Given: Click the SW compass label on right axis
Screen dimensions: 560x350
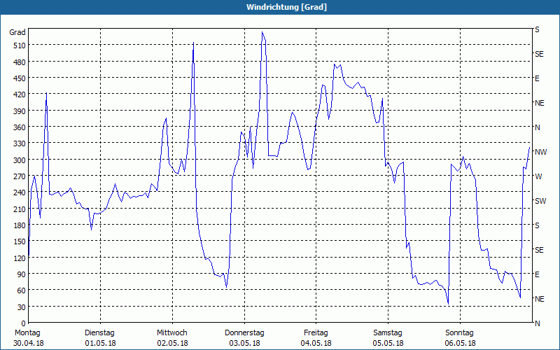Looking at the screenshot, I should [x=540, y=201].
